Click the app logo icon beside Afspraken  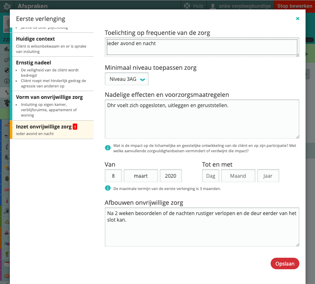pos(7,6)
